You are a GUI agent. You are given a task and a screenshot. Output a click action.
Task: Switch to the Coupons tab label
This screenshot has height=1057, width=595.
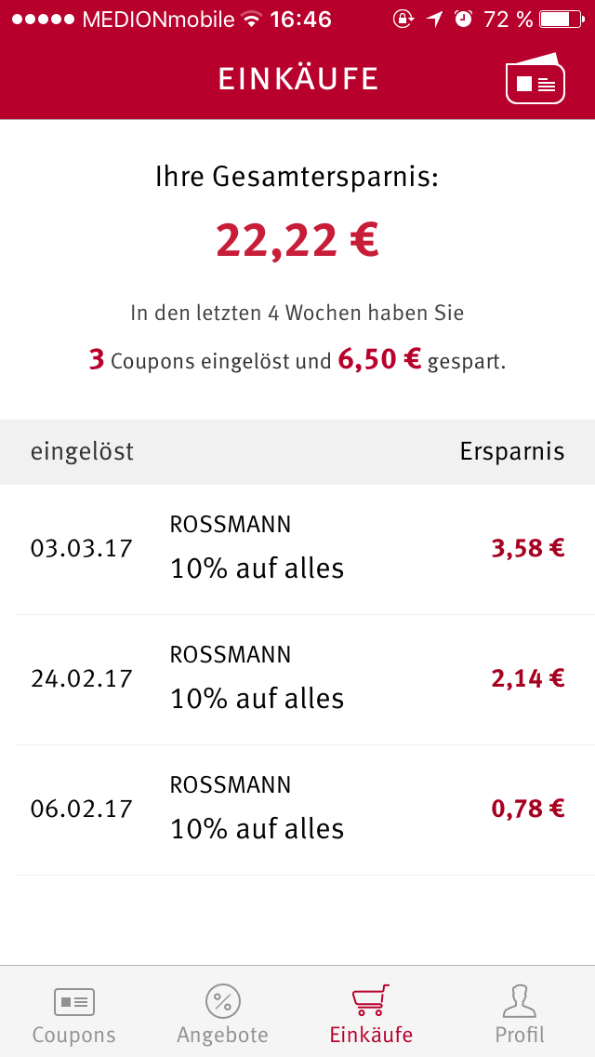click(74, 1035)
